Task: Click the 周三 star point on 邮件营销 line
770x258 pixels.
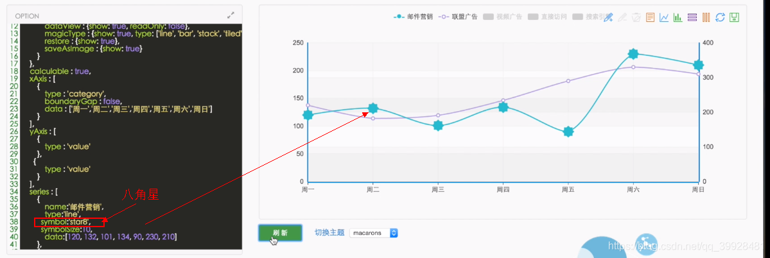Action: click(438, 126)
